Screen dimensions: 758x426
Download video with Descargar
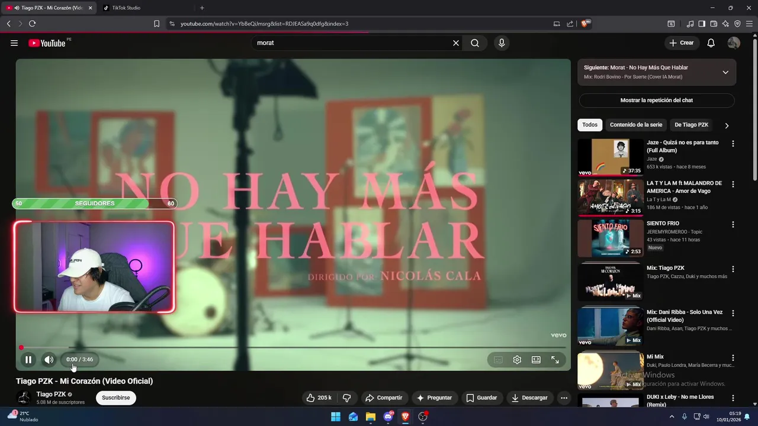529,398
